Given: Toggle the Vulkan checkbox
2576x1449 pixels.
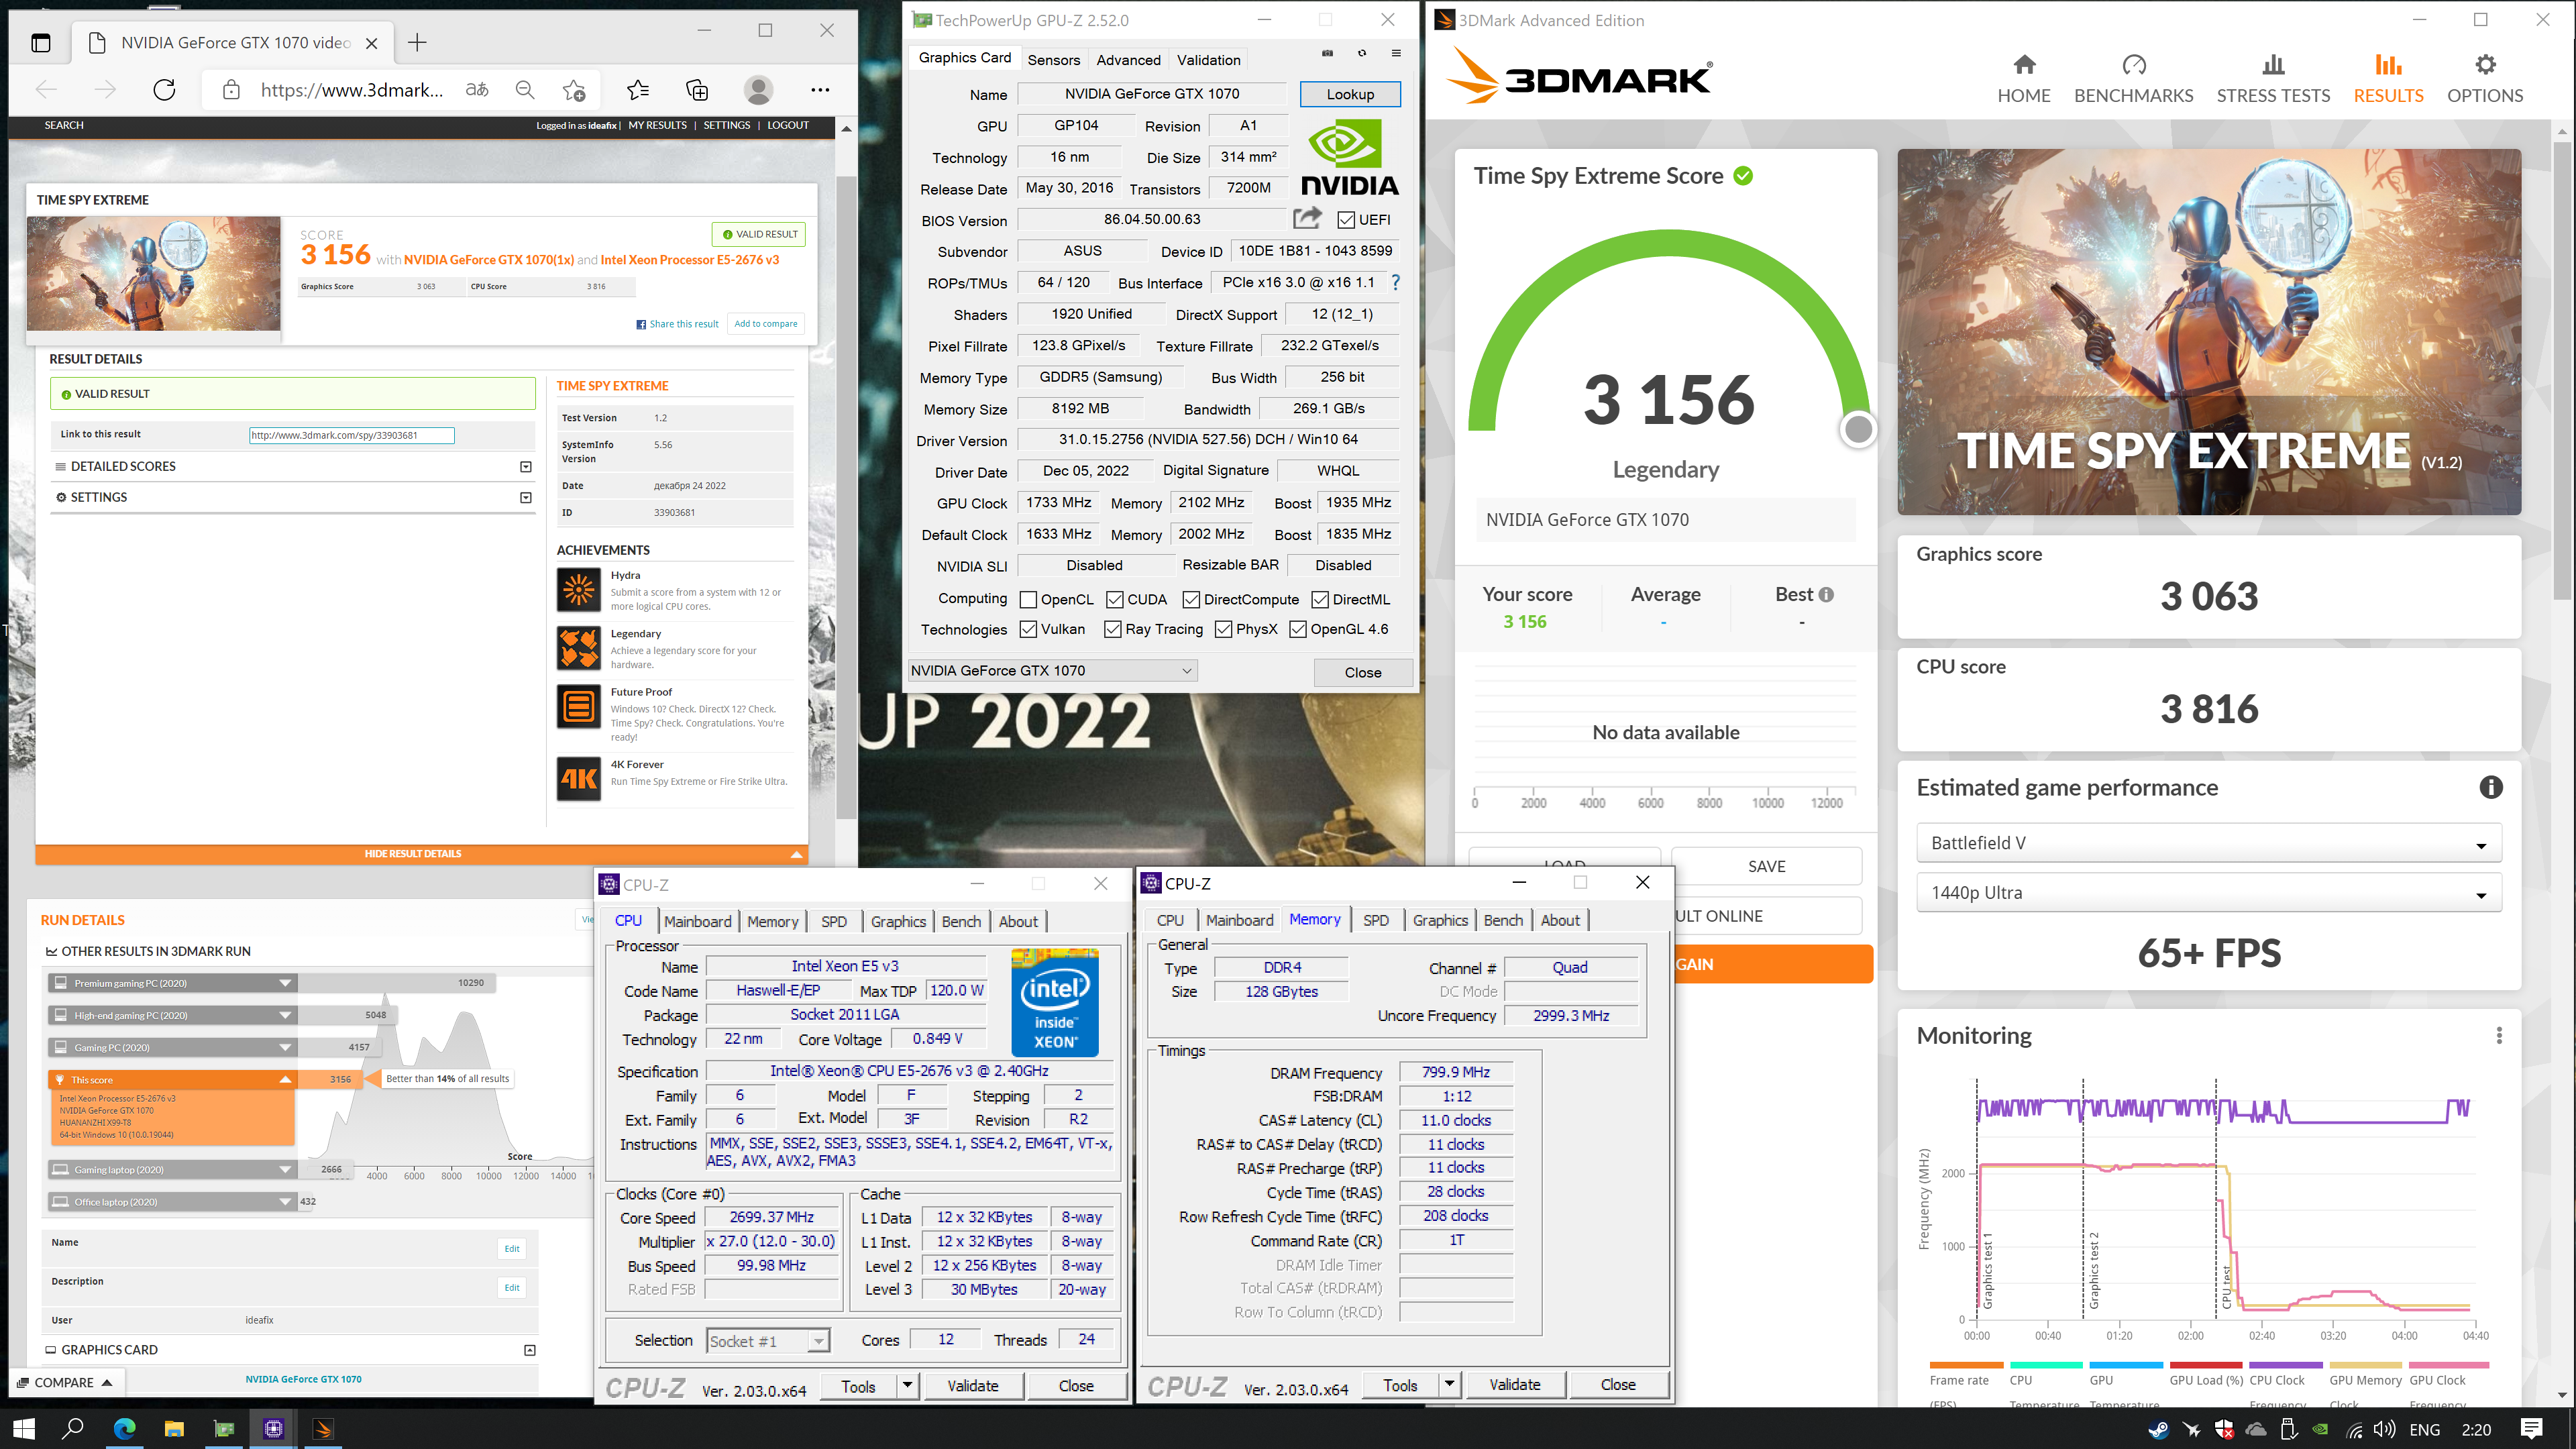Looking at the screenshot, I should (x=1028, y=629).
